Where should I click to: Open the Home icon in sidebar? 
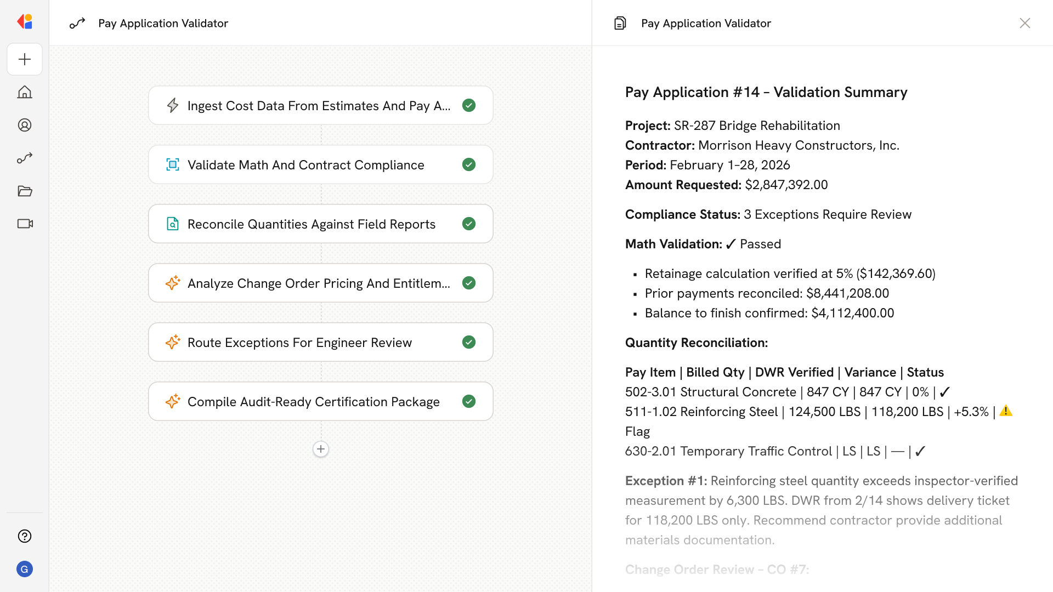[25, 92]
